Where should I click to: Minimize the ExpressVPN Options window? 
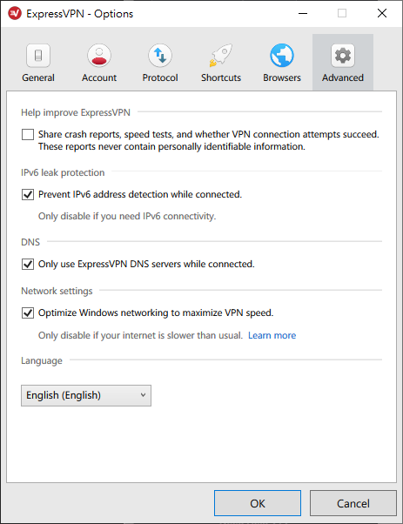pos(303,13)
